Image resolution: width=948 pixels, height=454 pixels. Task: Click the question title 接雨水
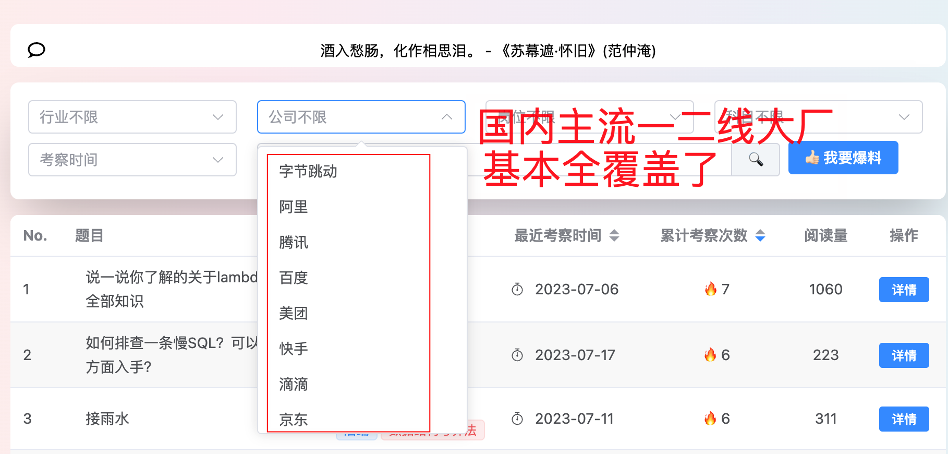pos(107,419)
